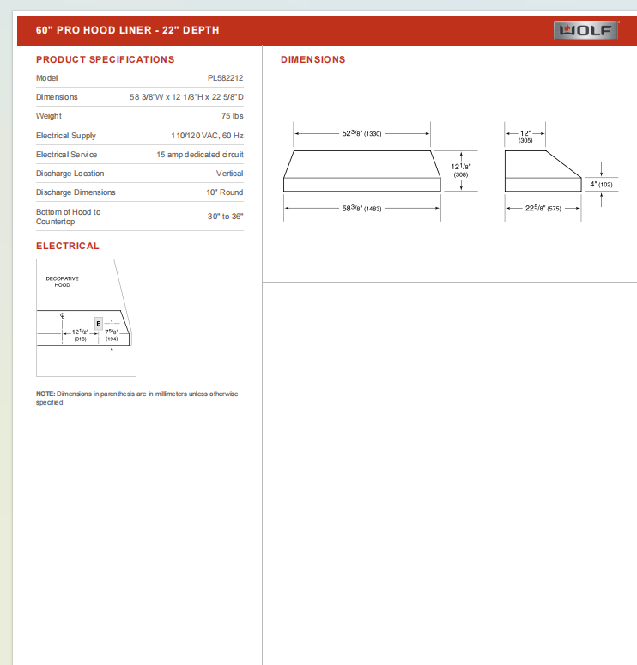Click the 'PRODUCT SPECIFICATIONS' heading
The image size is (637, 665).
click(105, 59)
